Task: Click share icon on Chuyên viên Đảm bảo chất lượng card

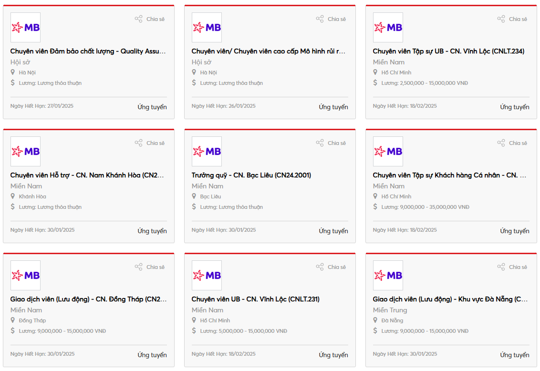Action: point(138,19)
